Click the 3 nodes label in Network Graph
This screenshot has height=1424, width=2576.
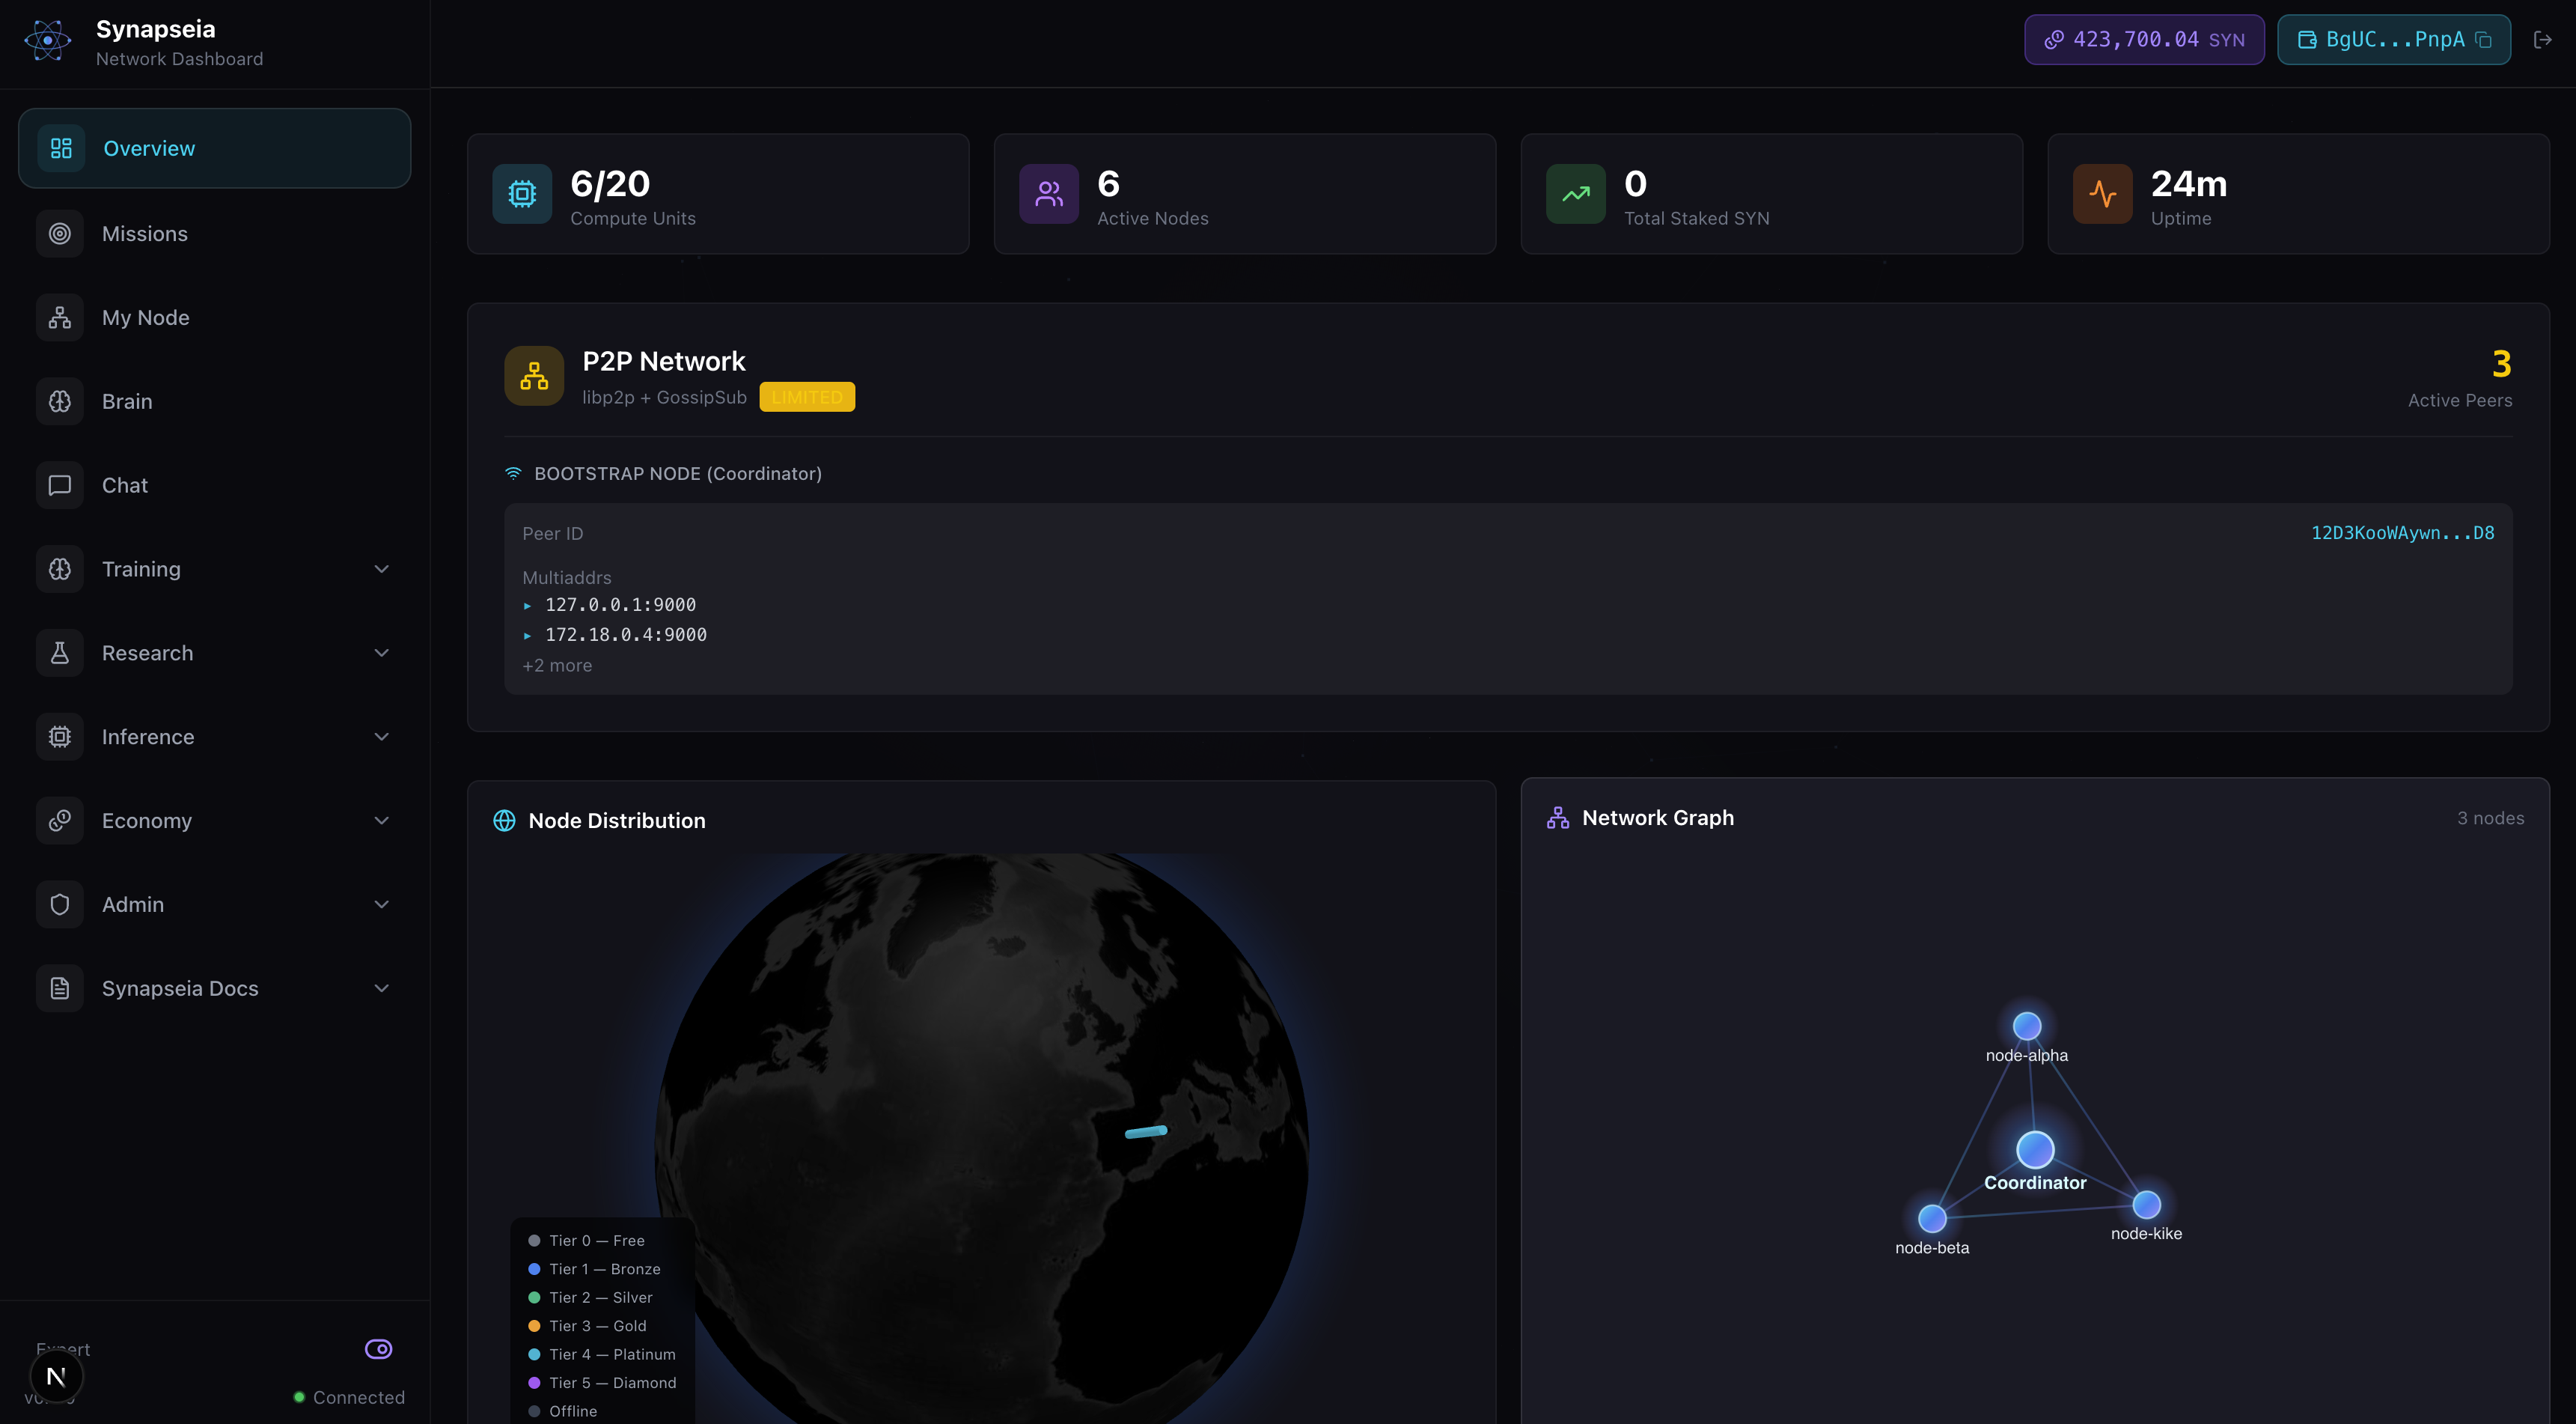(x=2490, y=818)
